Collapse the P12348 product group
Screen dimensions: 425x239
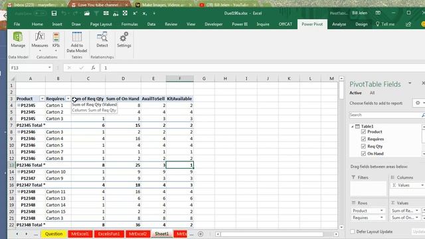(19, 192)
